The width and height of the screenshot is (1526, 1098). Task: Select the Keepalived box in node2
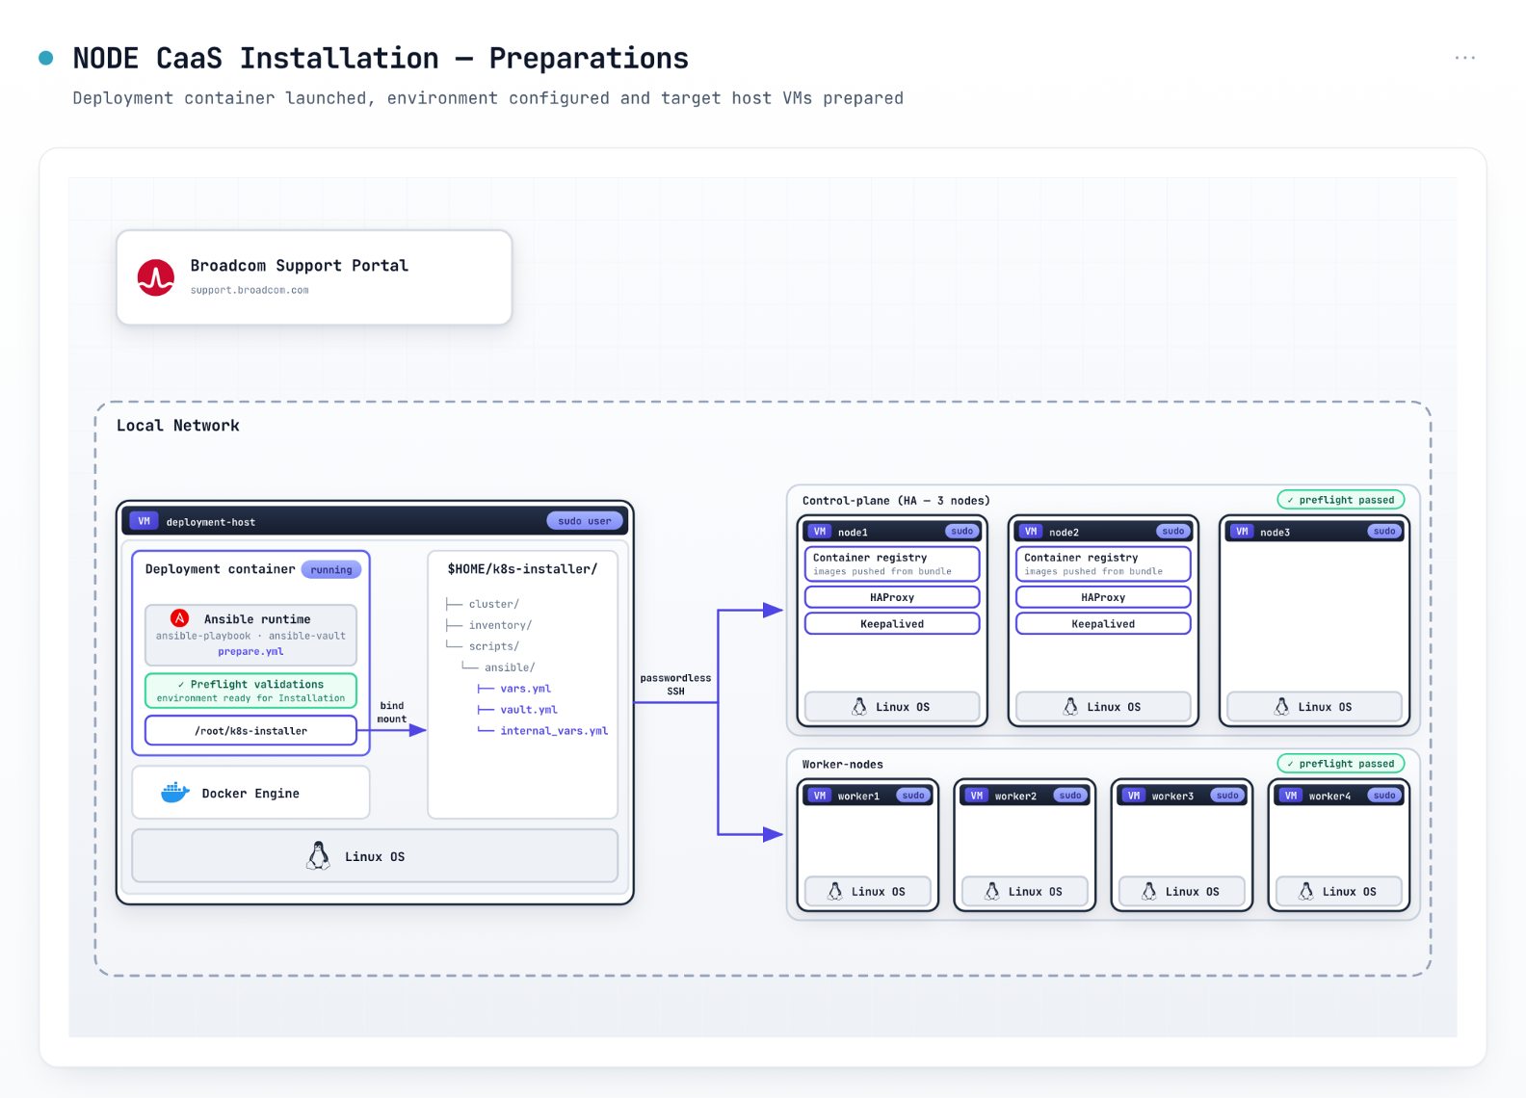pos(1103,624)
